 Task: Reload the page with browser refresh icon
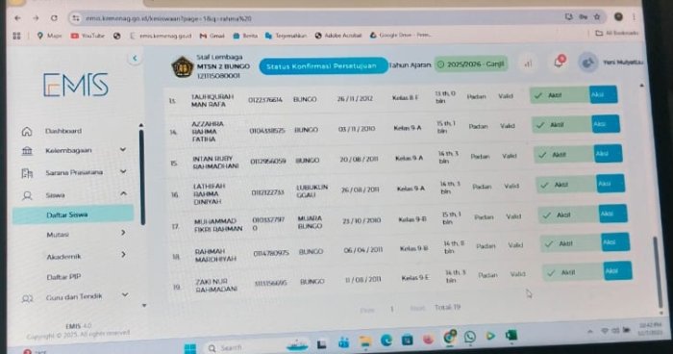pos(54,18)
